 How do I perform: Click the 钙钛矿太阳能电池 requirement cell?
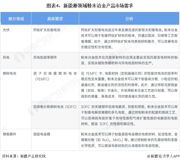tap(55, 39)
